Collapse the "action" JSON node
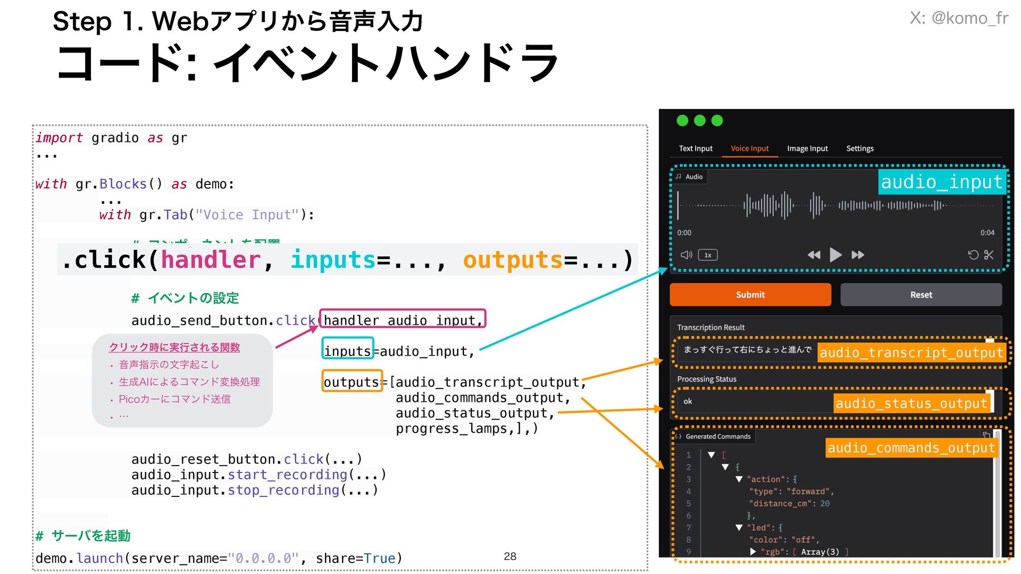This screenshot has height=574, width=1021. (x=739, y=479)
